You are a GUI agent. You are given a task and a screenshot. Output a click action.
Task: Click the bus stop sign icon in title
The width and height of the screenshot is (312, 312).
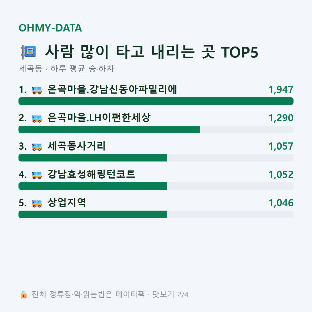tap(29, 52)
